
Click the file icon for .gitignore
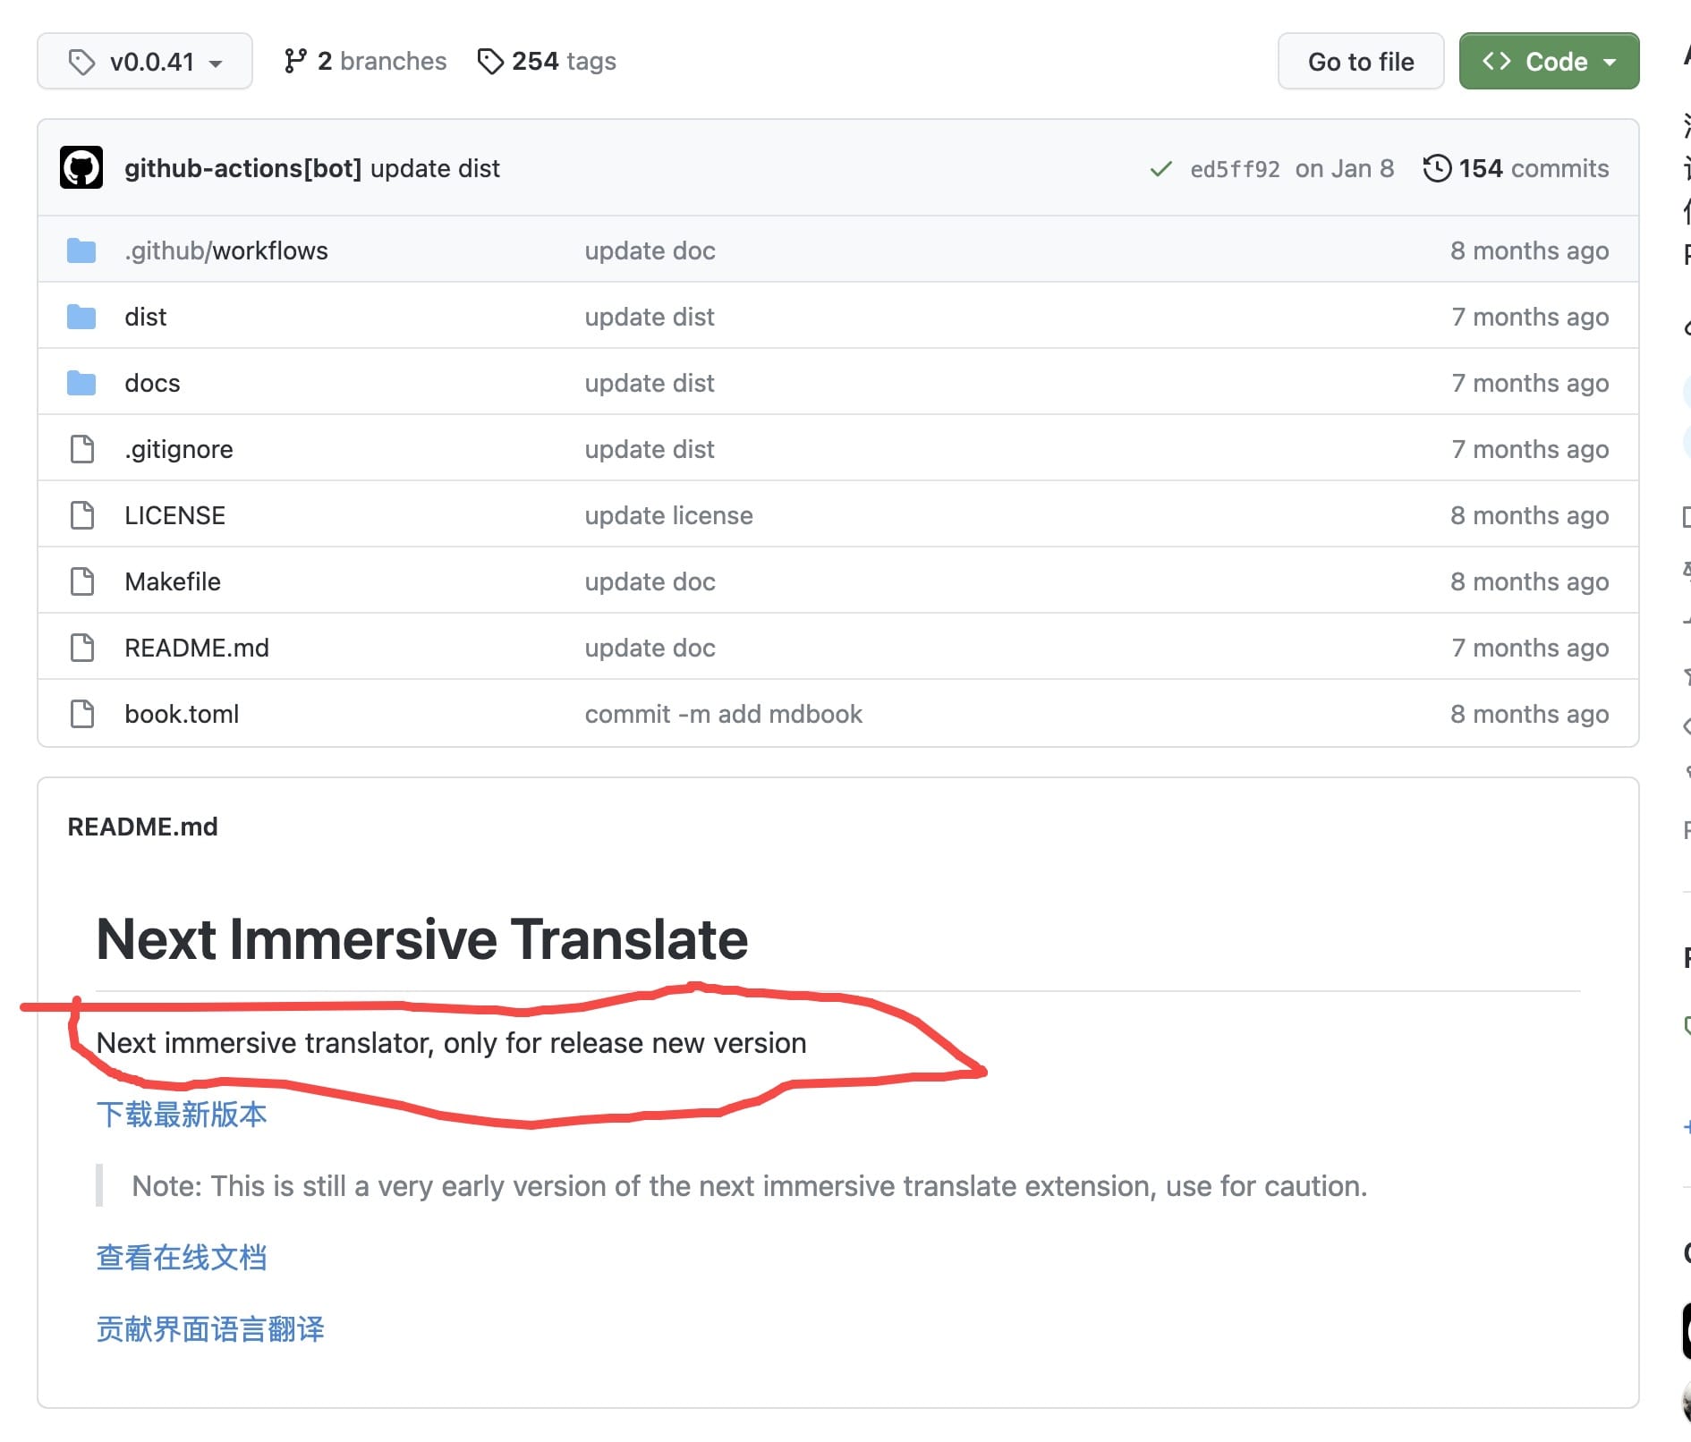[x=82, y=449]
